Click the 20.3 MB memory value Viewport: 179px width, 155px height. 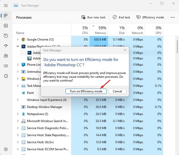(x=101, y=121)
